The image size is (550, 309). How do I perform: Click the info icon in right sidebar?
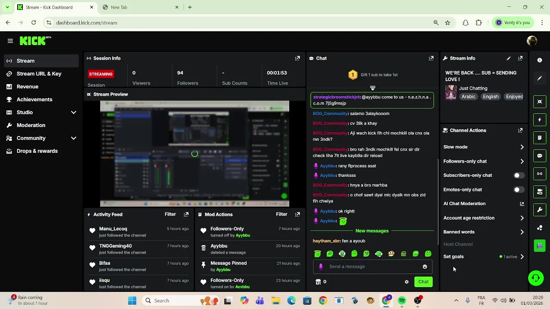pyautogui.click(x=540, y=61)
